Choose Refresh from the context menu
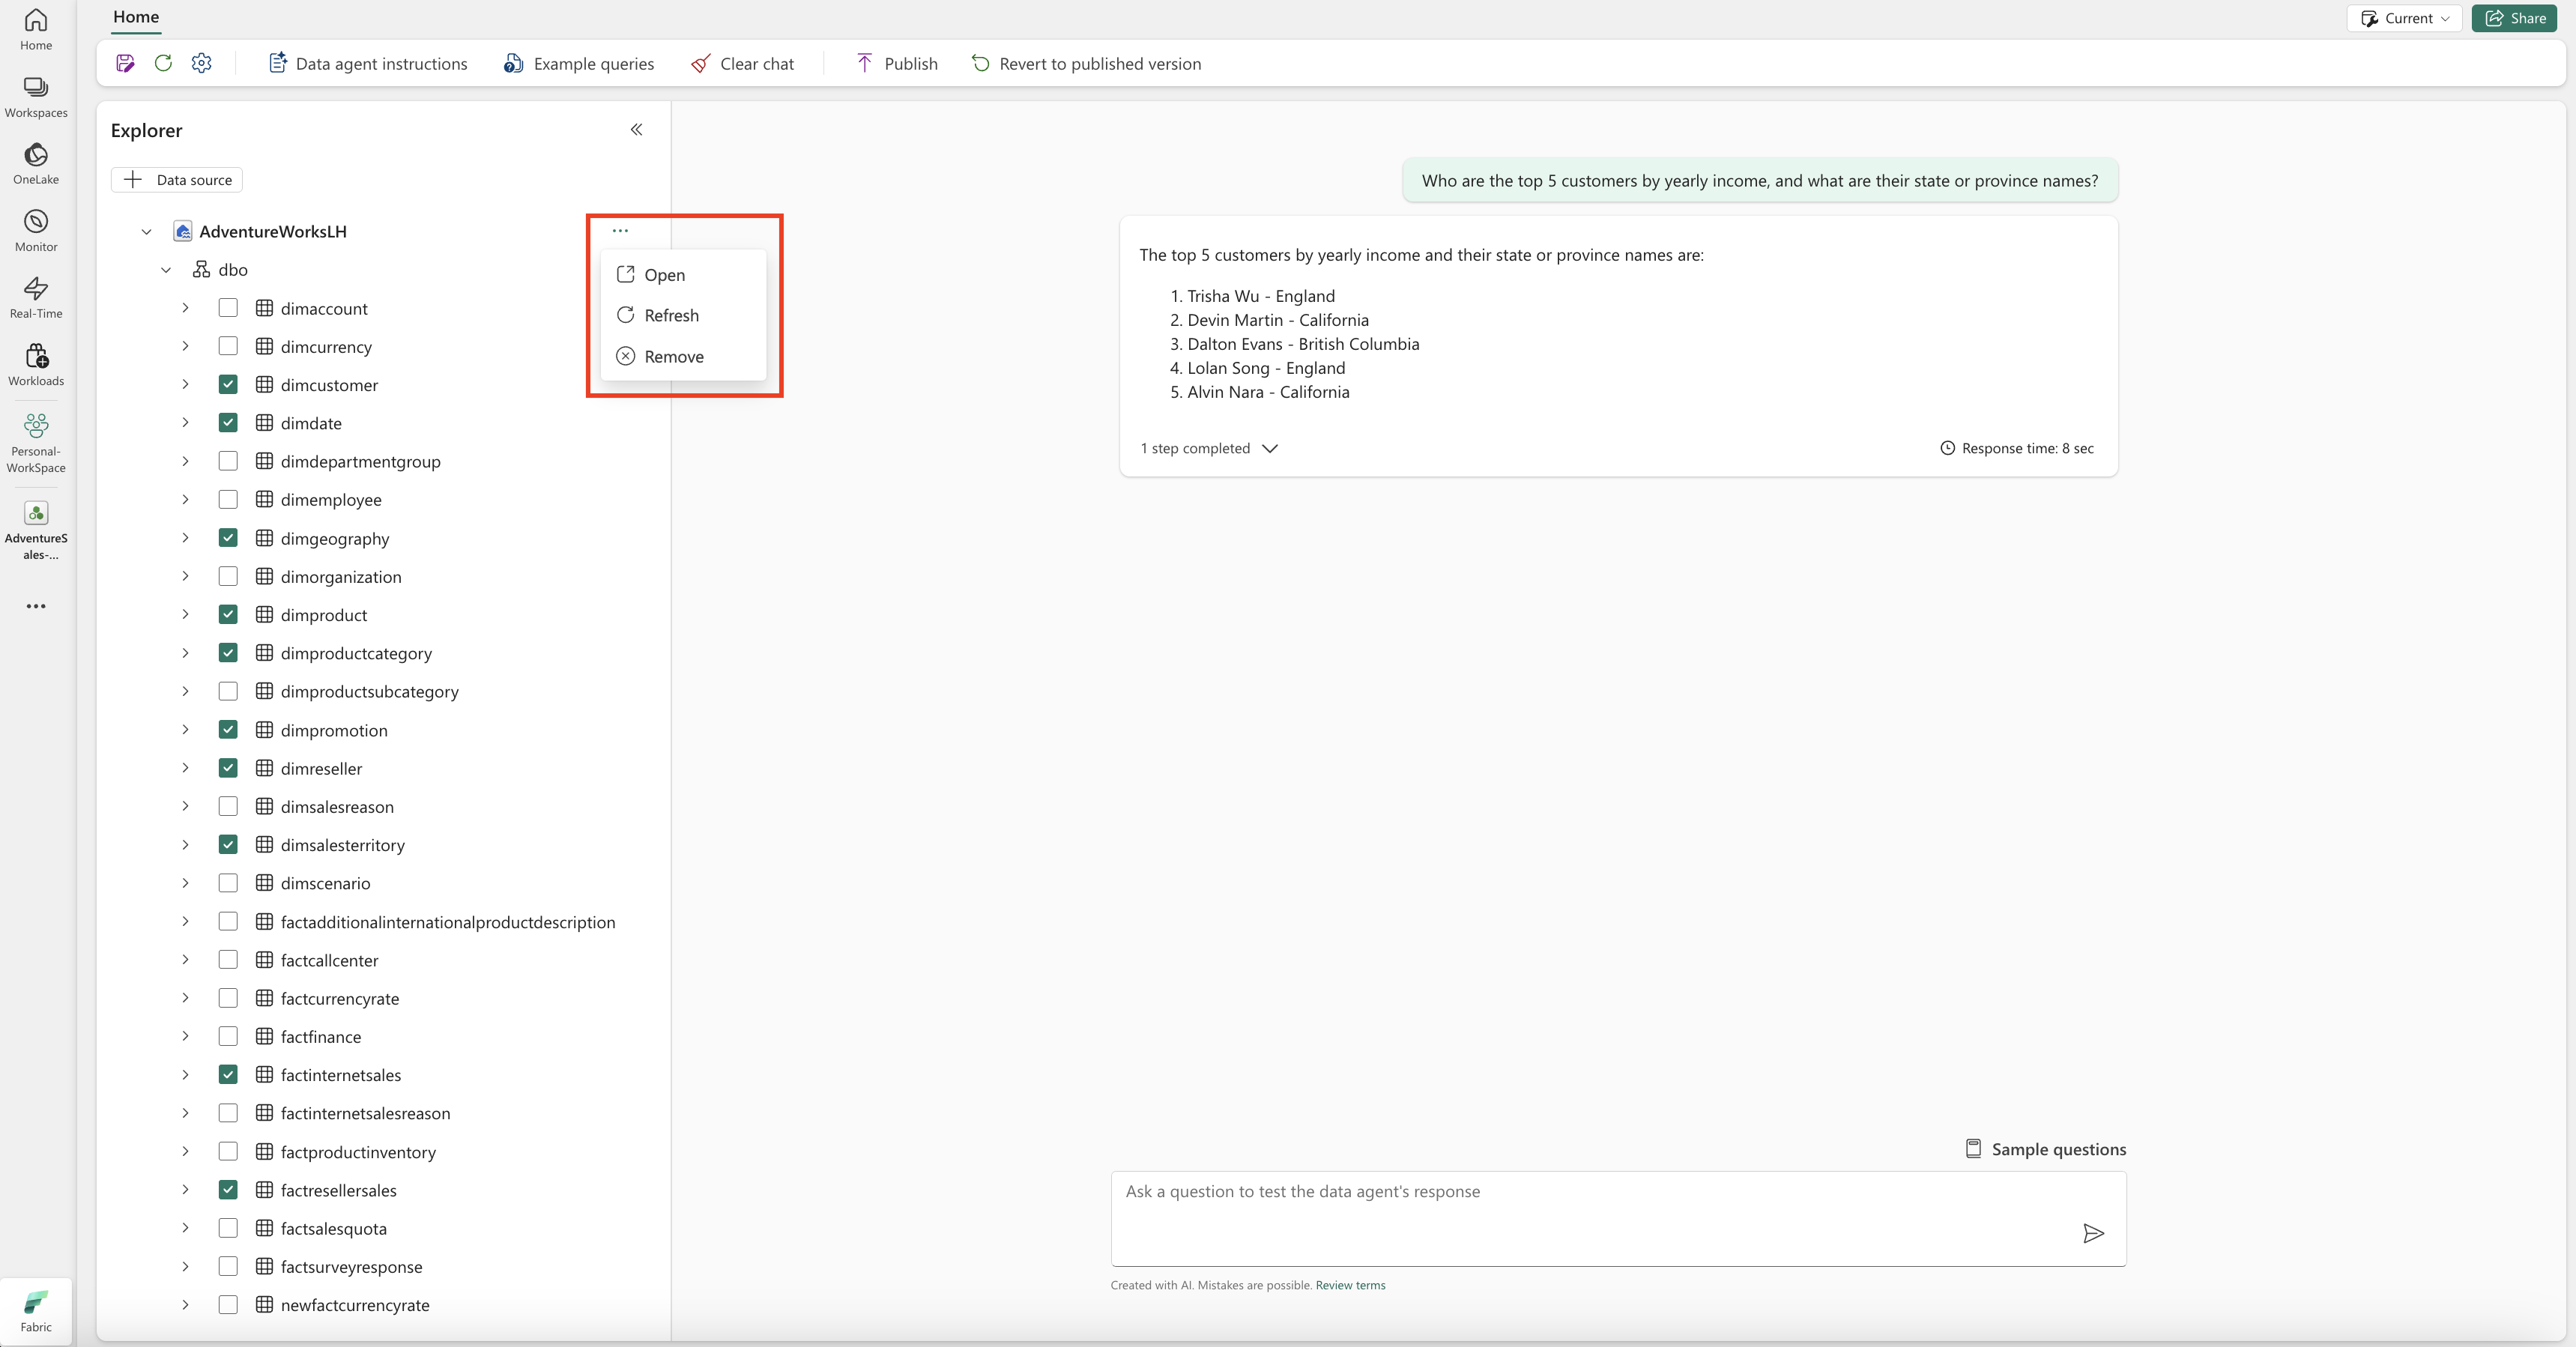 (x=683, y=315)
